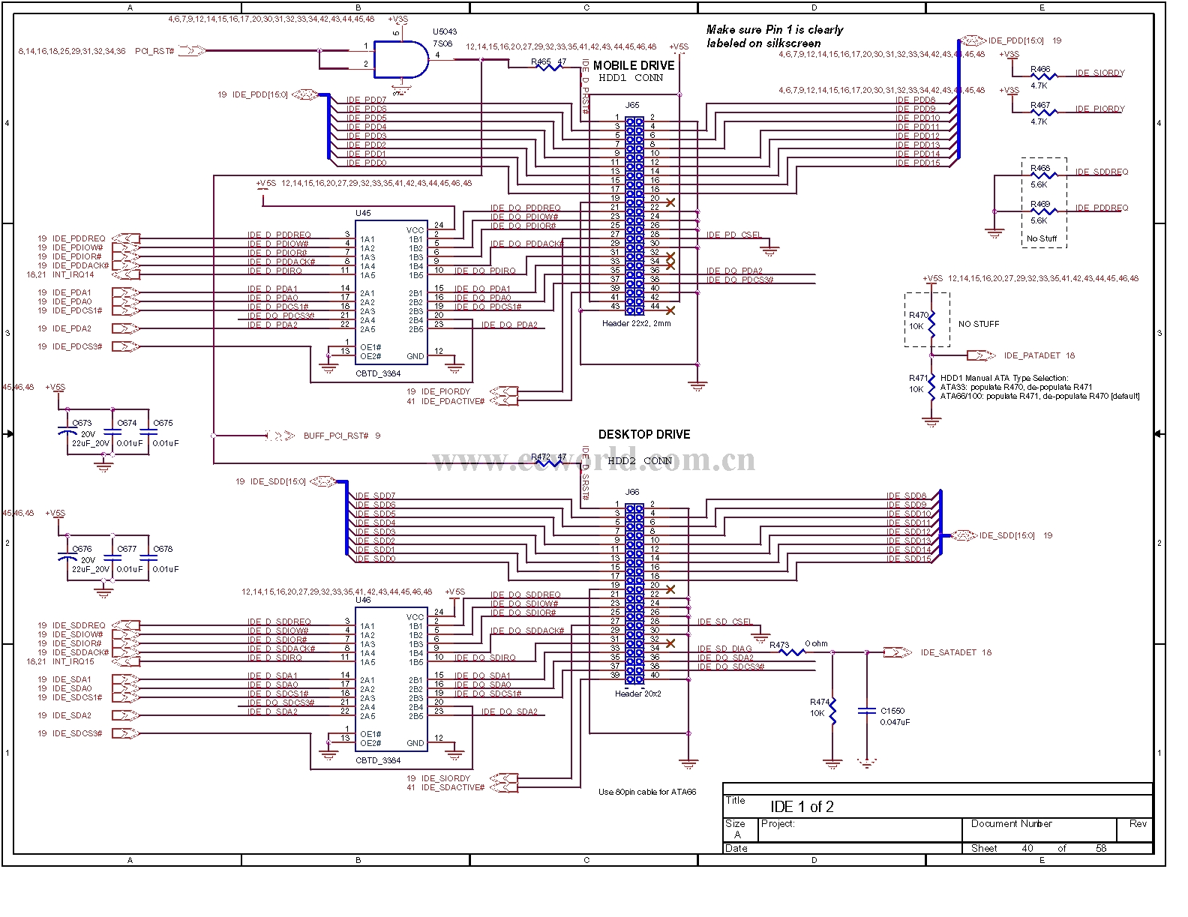Screen dimensions: 1188x917
Task: Click the IDE_SIORDY port connector near U46
Action: 503,778
